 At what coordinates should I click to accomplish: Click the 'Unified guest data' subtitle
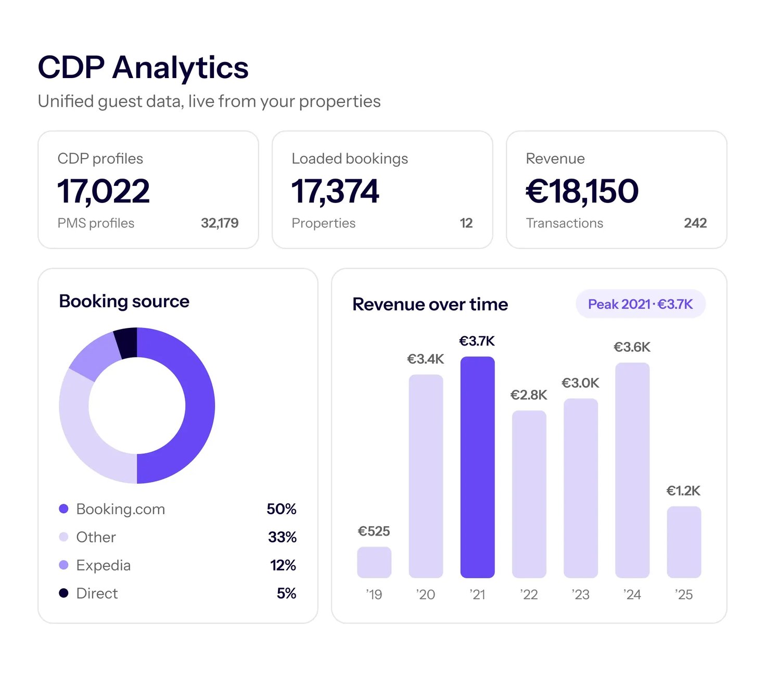[209, 101]
